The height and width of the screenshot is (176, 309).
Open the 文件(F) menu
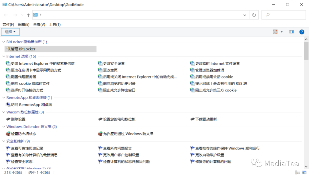tap(8, 24)
